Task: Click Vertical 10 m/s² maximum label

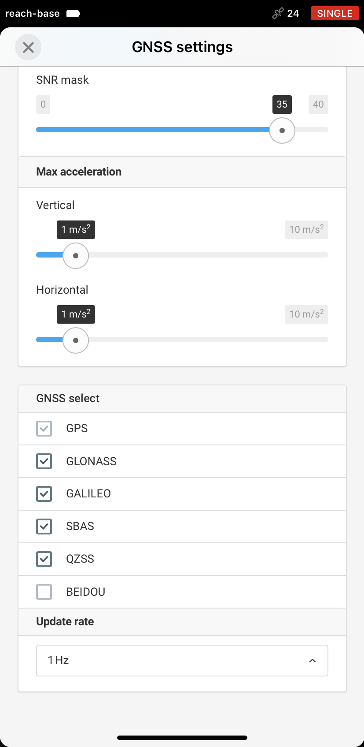Action: coord(306,230)
